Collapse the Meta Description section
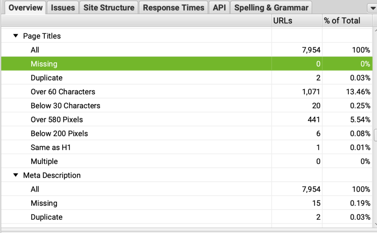 click(x=15, y=175)
